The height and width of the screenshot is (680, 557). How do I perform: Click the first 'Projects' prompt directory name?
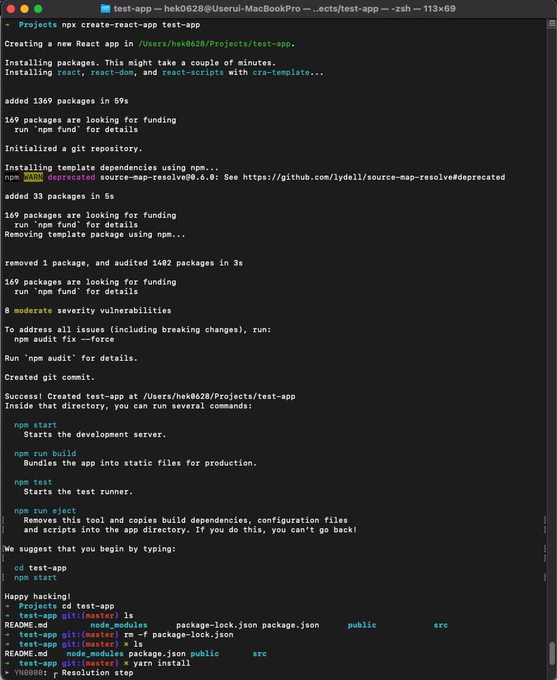point(37,25)
